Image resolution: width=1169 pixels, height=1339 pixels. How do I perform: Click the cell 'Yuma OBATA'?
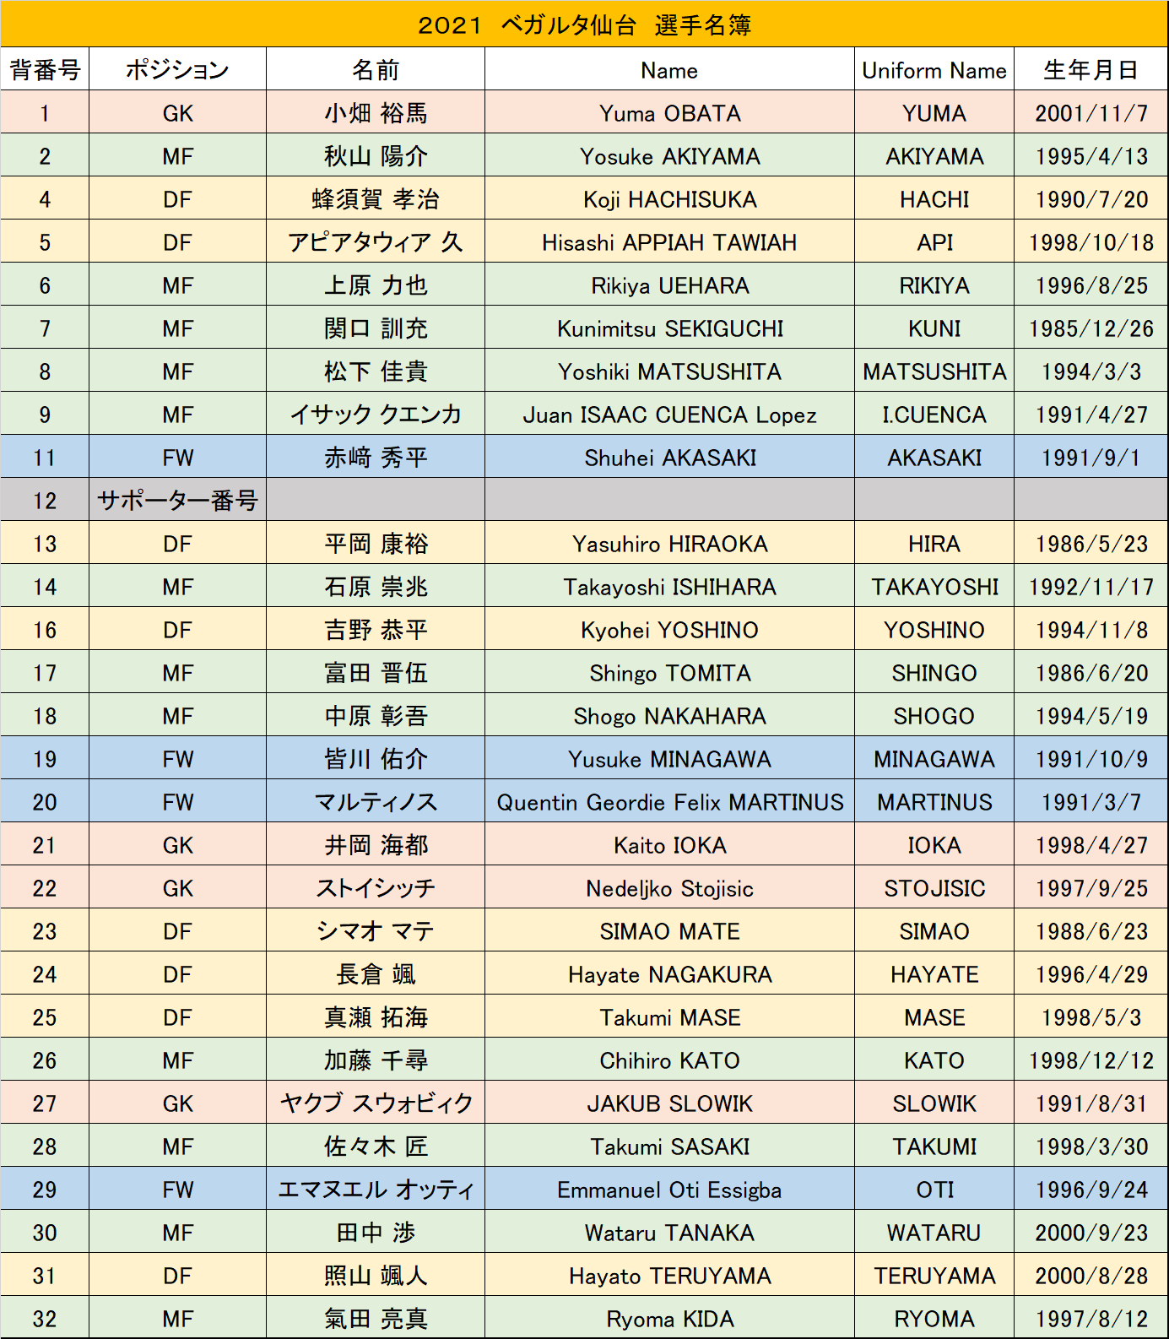pos(669,112)
